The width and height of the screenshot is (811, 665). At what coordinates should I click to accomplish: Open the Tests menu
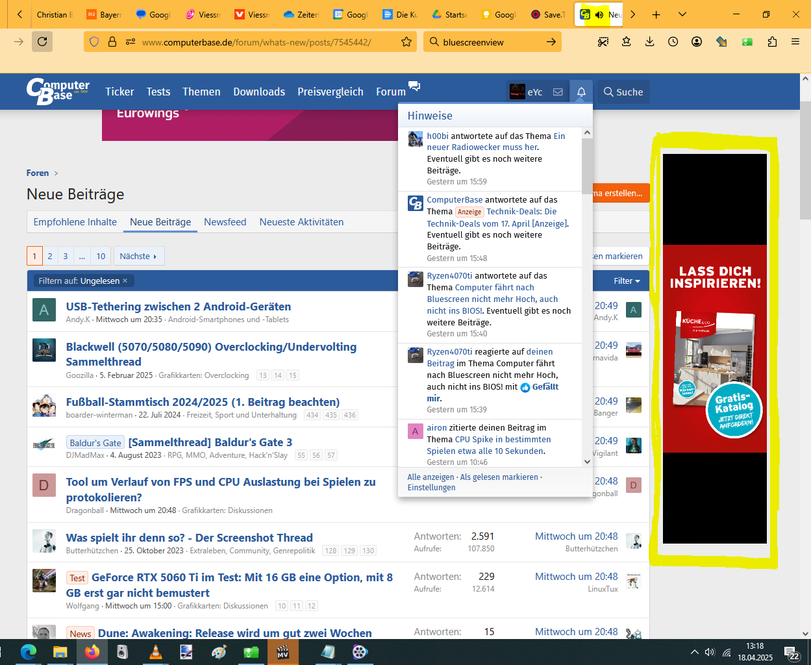click(x=158, y=92)
